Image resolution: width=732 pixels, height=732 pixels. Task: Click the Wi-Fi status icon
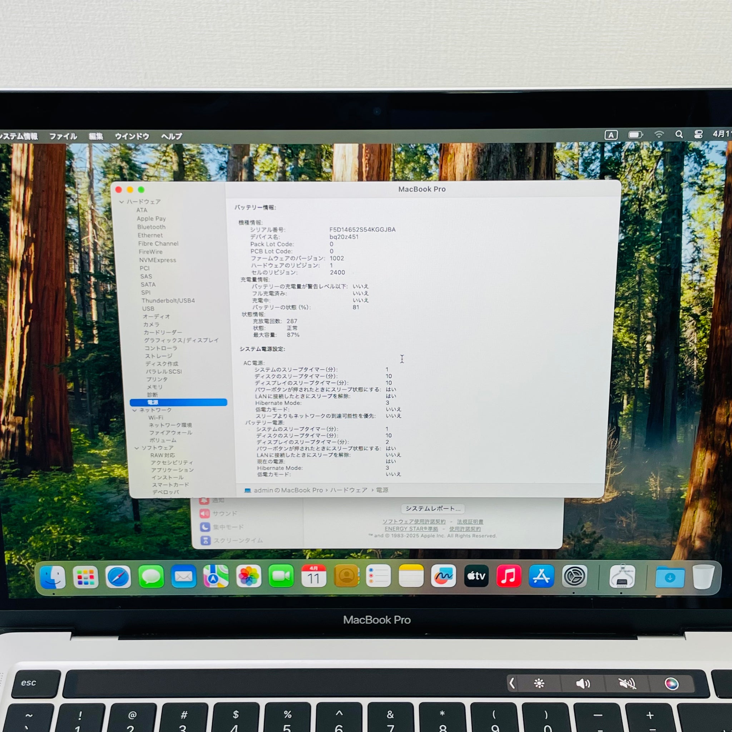pyautogui.click(x=659, y=134)
